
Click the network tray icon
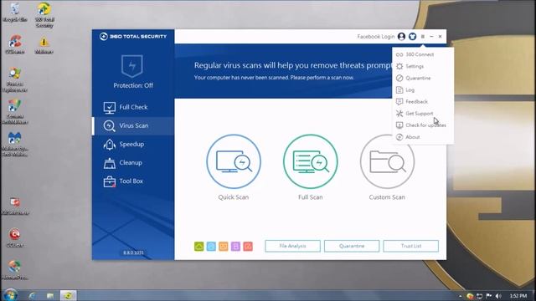click(480, 296)
